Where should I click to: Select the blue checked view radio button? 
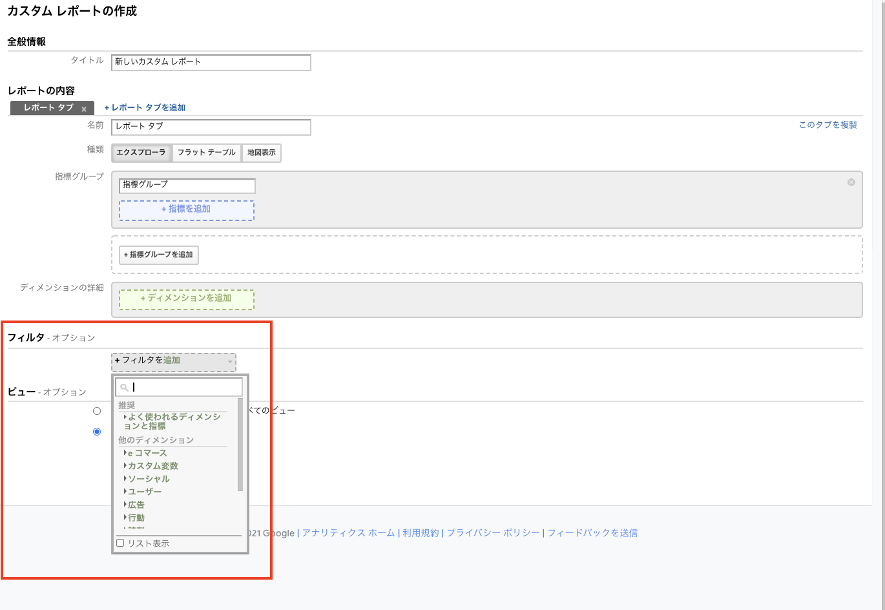tap(97, 432)
